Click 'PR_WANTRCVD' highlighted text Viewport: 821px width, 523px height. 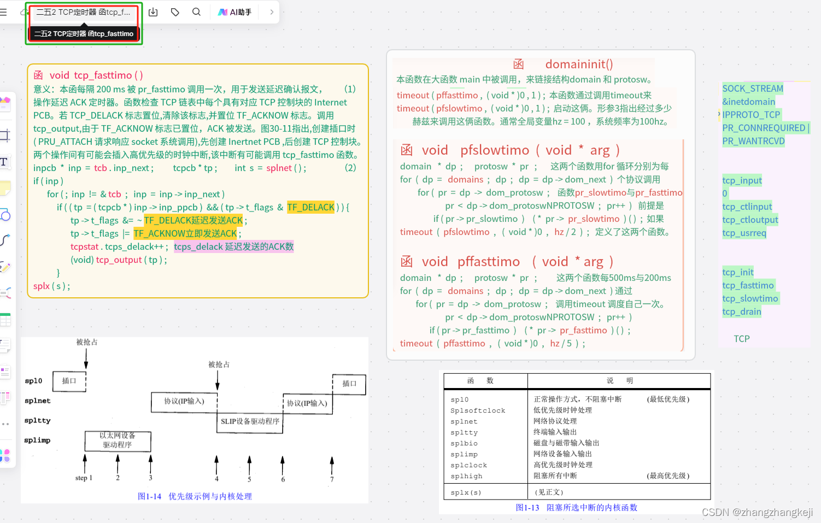(x=753, y=141)
